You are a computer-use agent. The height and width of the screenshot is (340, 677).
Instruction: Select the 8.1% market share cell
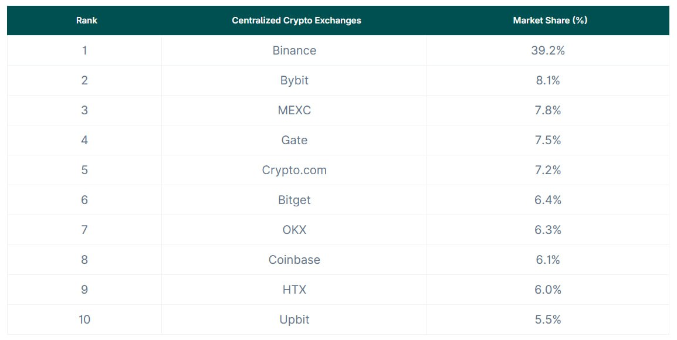(548, 80)
